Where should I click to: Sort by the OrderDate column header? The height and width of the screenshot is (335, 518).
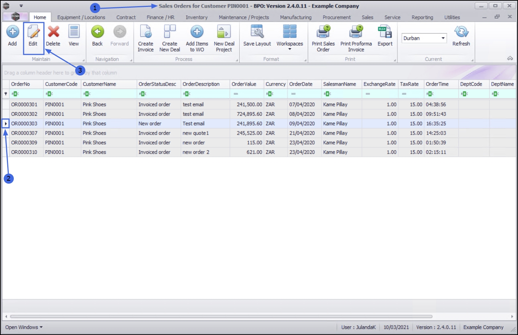click(305, 84)
